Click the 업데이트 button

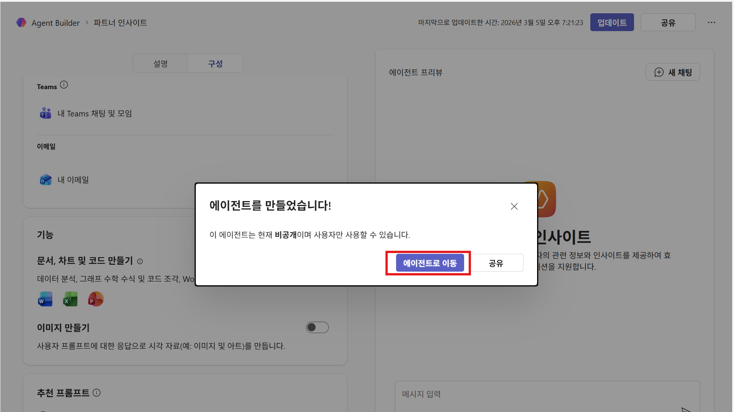coord(612,22)
